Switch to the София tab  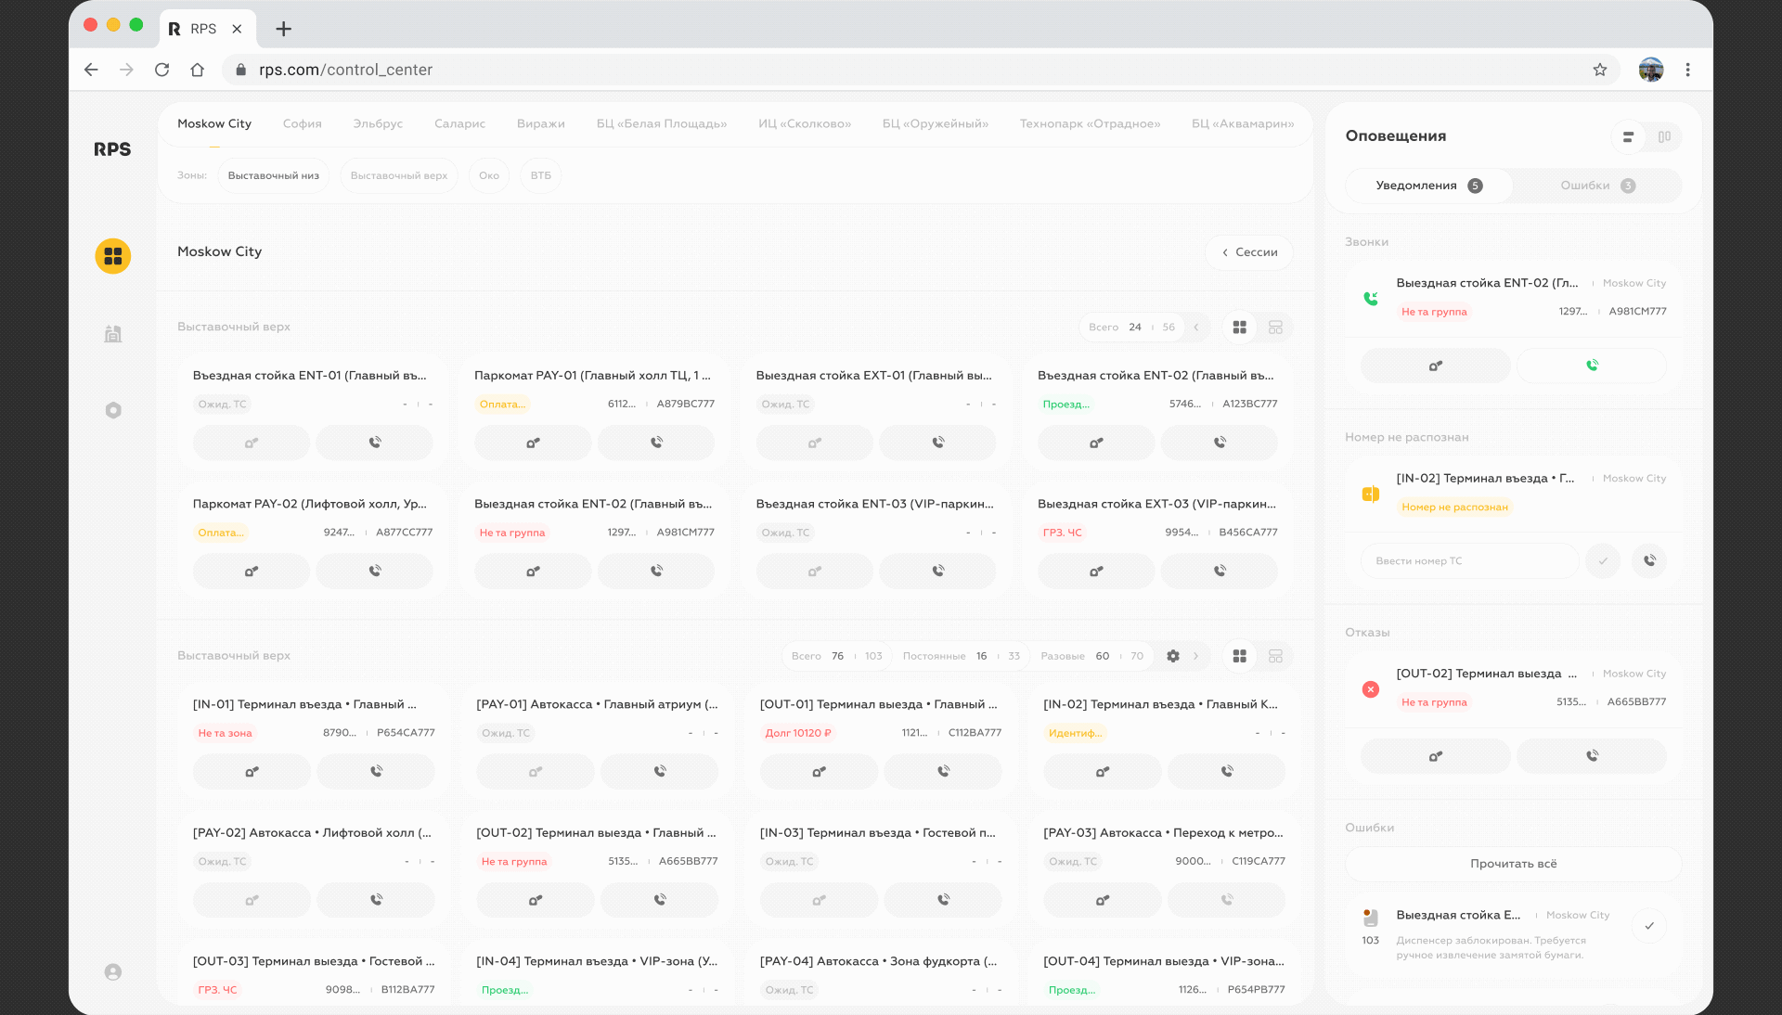click(303, 123)
